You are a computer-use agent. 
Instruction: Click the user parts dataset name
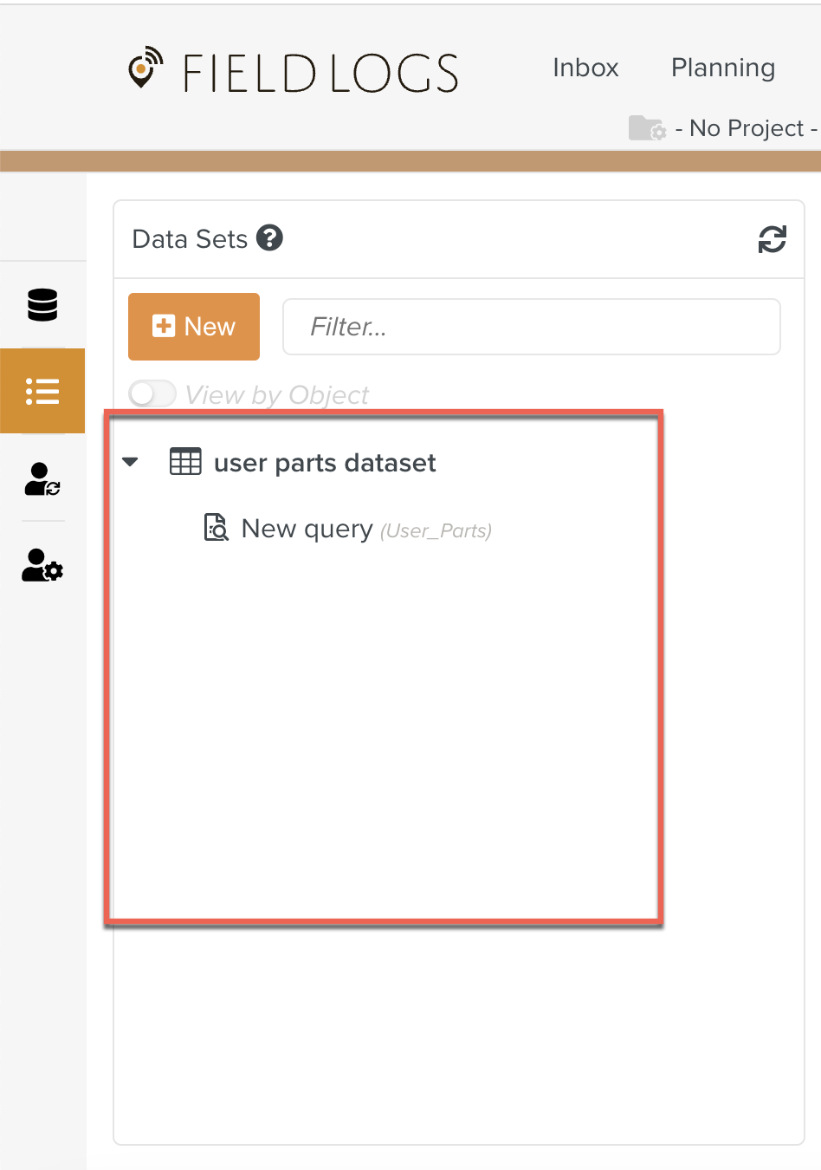[x=325, y=462]
